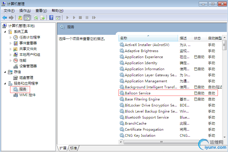This screenshot has width=228, height=152.
Task: Click the Pause Service icon
Action: point(87,18)
